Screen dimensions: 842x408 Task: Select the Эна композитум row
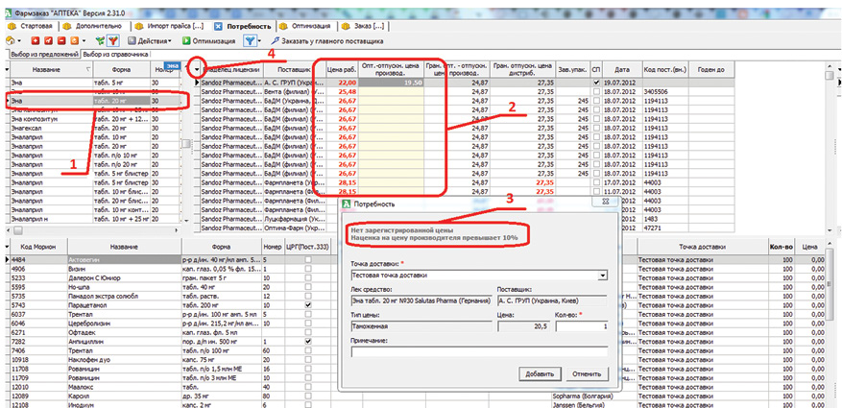[x=95, y=119]
